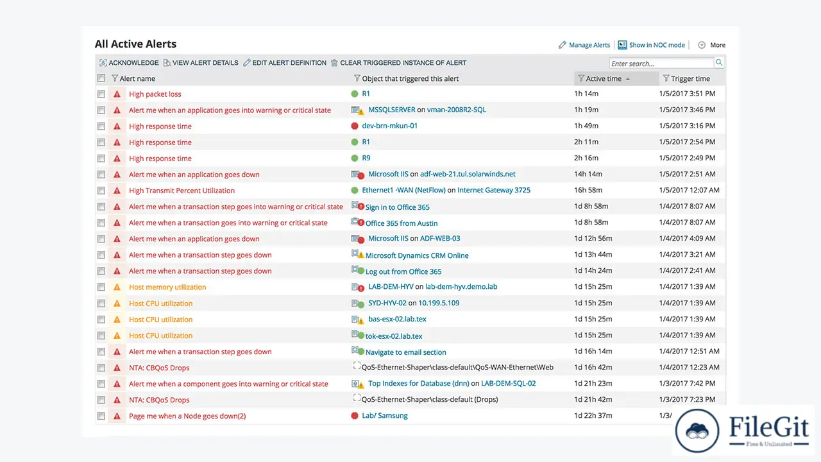Click red status icon for Lab/ Samsung
Viewport: 821px width, 462px height.
click(x=355, y=416)
